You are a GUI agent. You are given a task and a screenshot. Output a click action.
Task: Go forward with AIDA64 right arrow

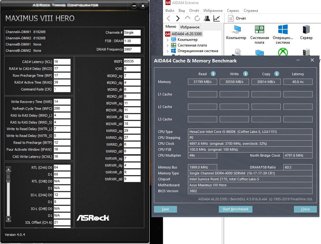coord(178,18)
